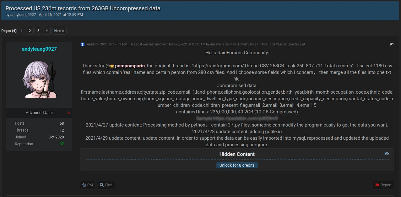Screen dimensions: 401x197
Task: Click the blue info icon beside post date
Action: pos(83,44)
